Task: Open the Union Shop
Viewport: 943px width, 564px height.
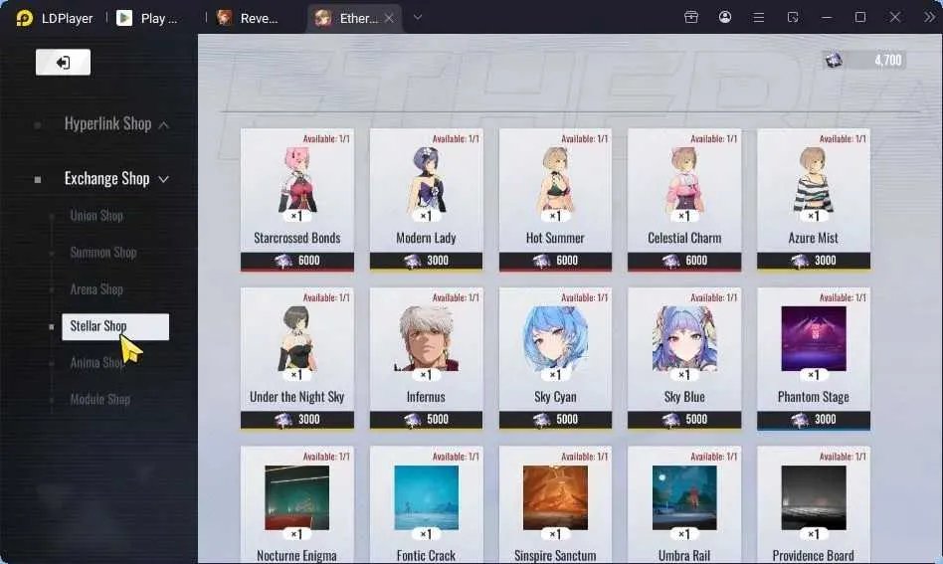Action: pos(96,215)
